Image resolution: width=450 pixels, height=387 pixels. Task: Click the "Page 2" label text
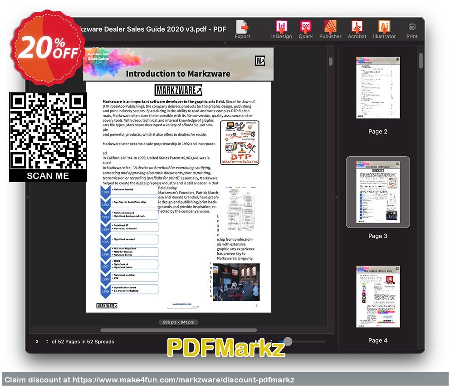(378, 131)
